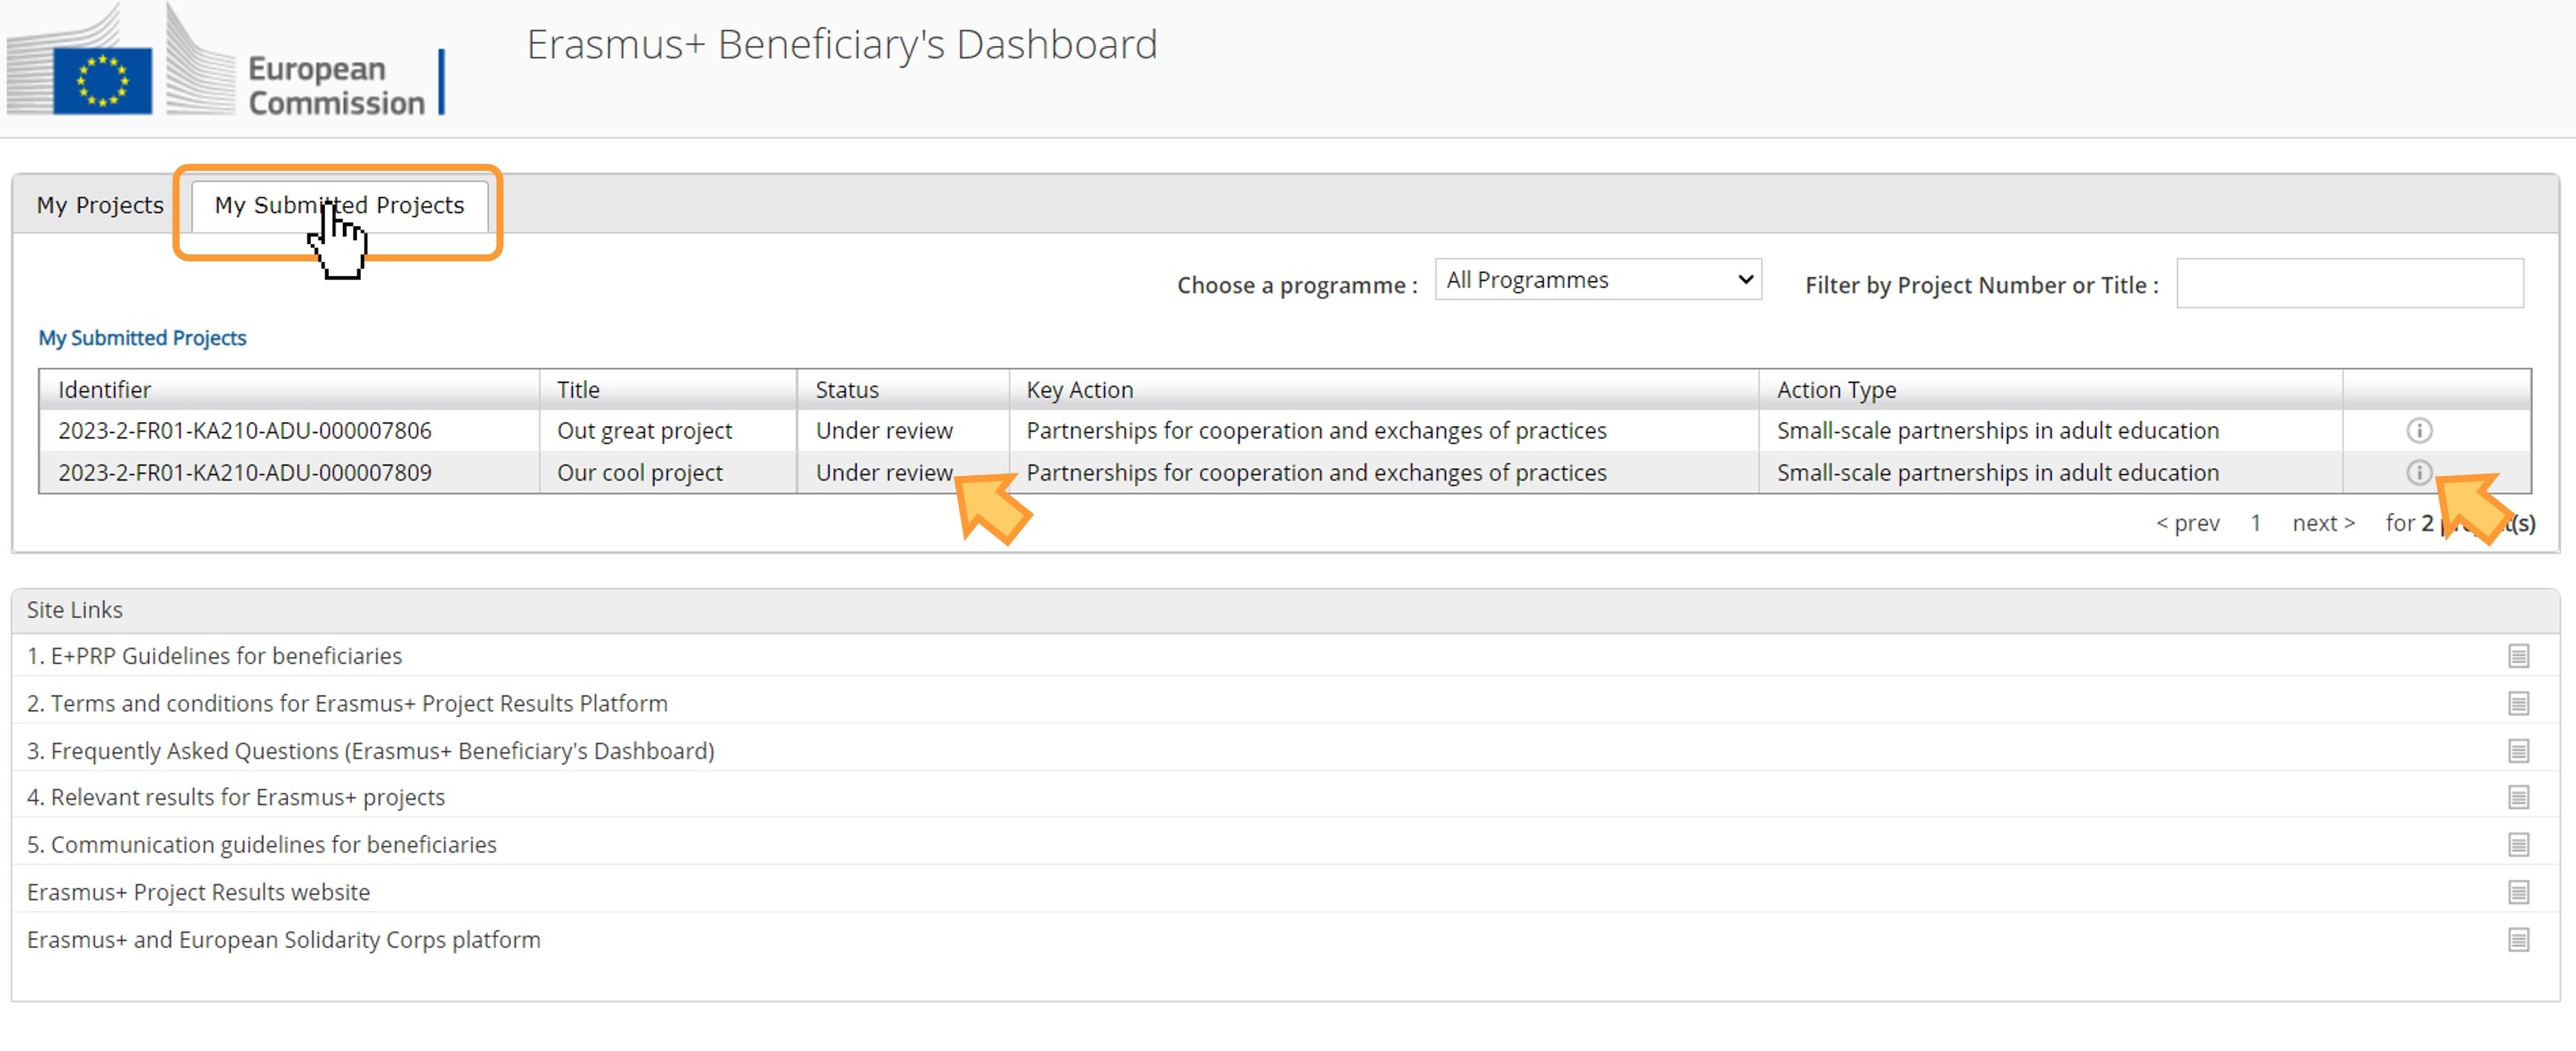Screen dimensions: 2576x1051
Task: Select identifier 2023-2-FR01-KA210-ADU-000007806
Action: [245, 431]
